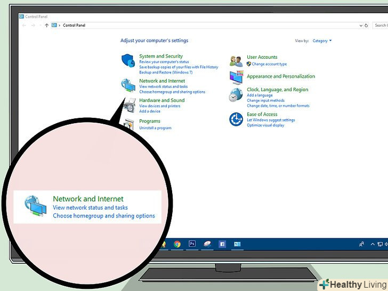Screen dimensions: 388x291
Task: Open the Network and Internet heading link
Action: 162,81
